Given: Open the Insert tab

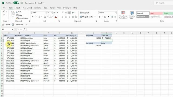Looking at the screenshot, I should [x=18, y=8].
